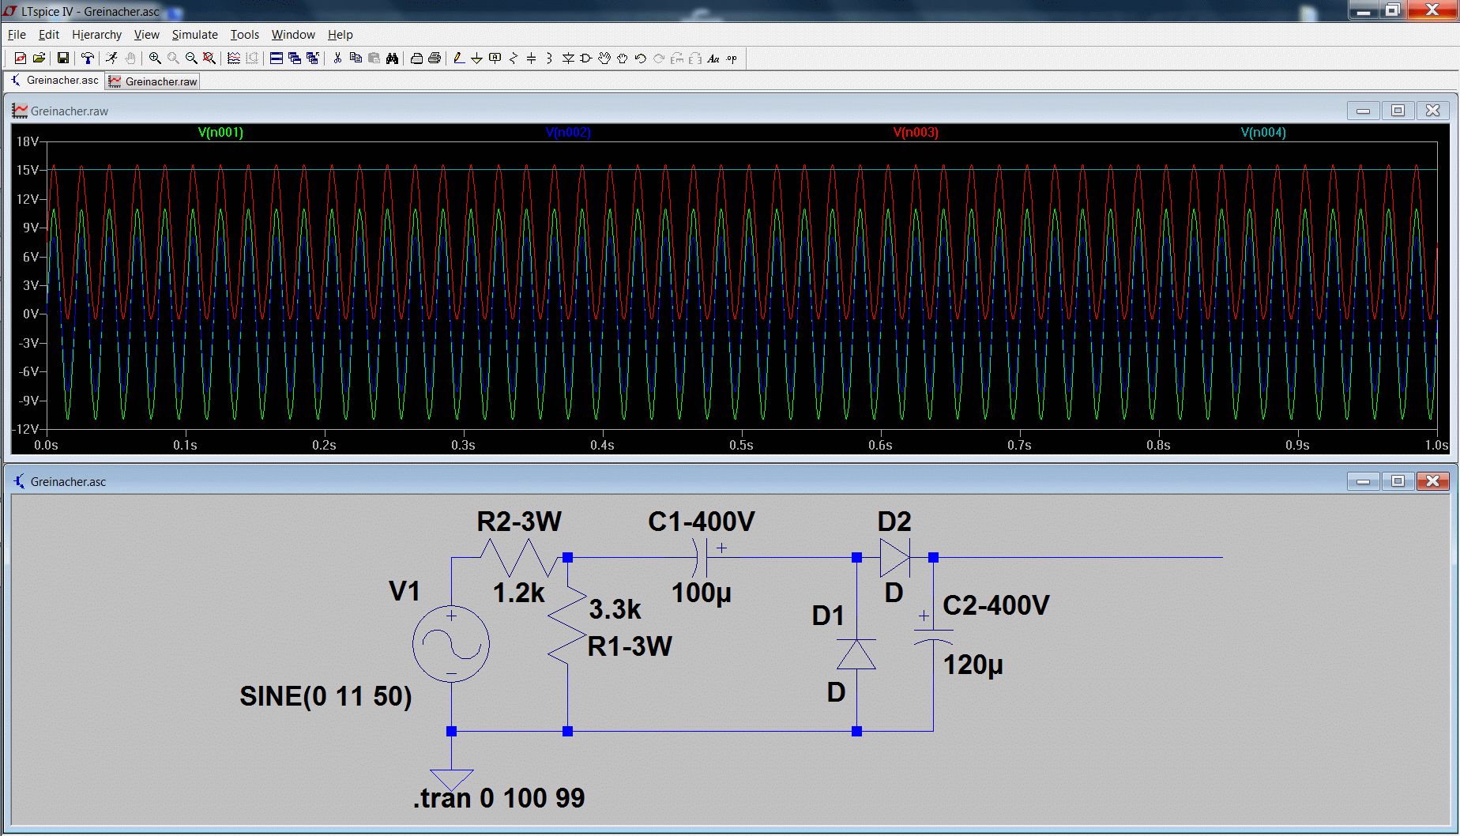Click the Run simulation icon
Viewport: 1460px width, 836px height.
(111, 58)
